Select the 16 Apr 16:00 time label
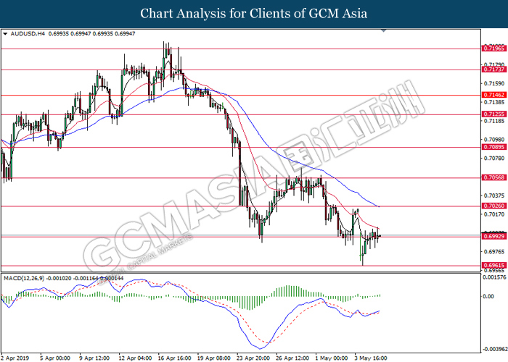Viewport: 508px width, 362px height. click(174, 357)
